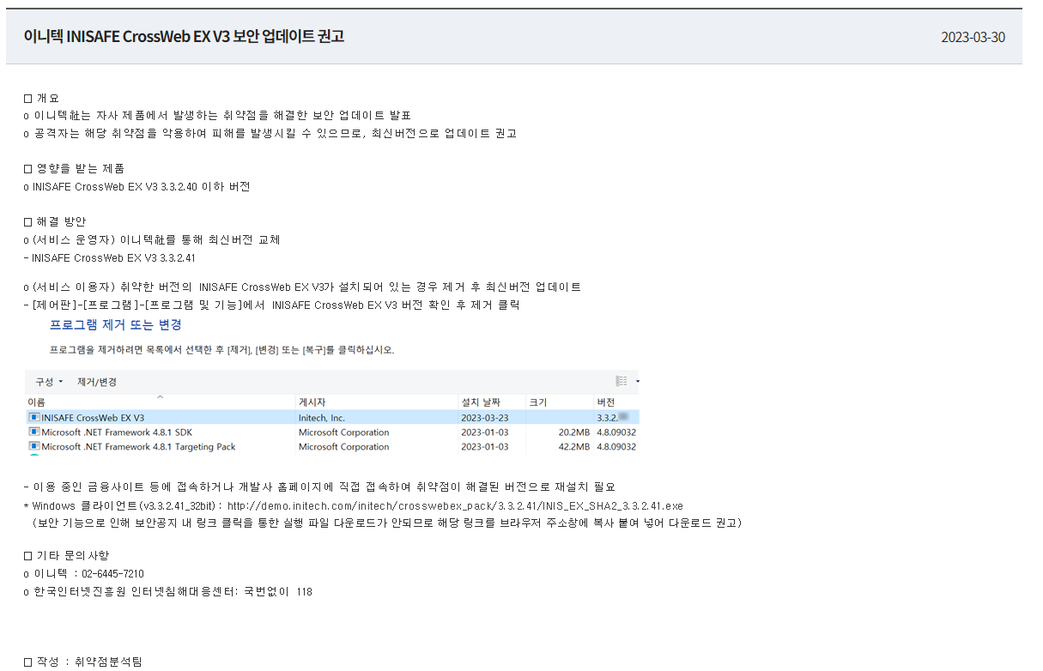Viewport: 1043px width, 671px height.
Task: Click the .NET Framework 4.8.1 Targeting Pack icon
Action: tap(34, 447)
